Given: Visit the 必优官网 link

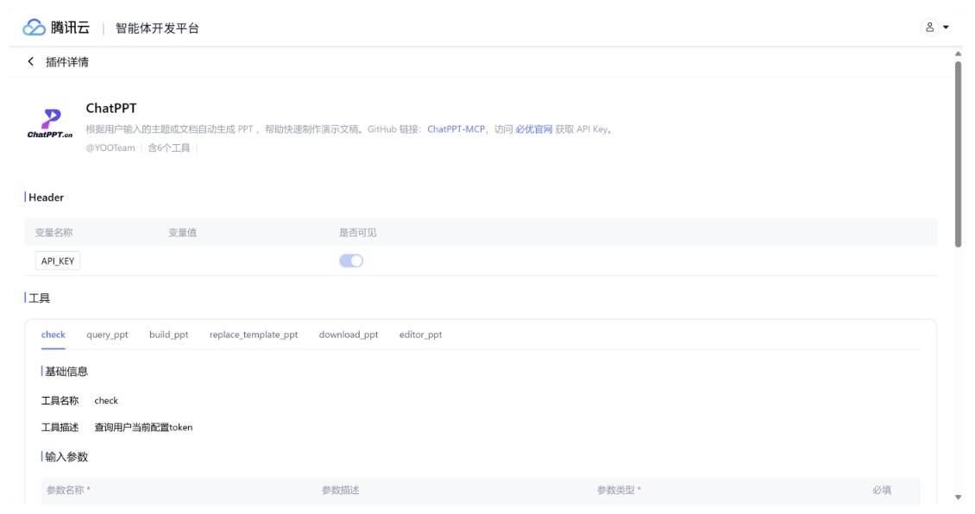Looking at the screenshot, I should pyautogui.click(x=533, y=129).
